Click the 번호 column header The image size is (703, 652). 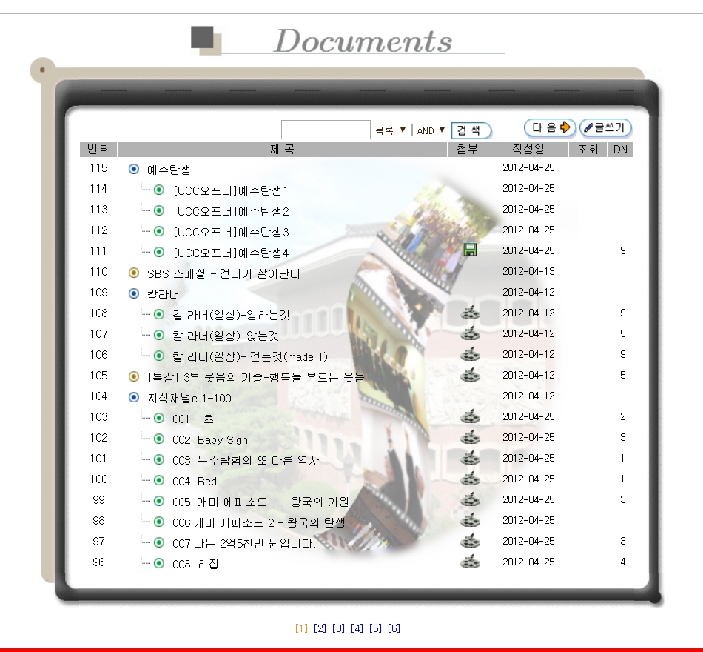(x=98, y=149)
